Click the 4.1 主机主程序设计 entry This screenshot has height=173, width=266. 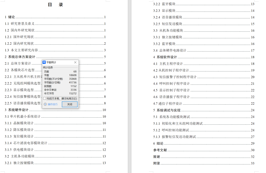point(169,64)
